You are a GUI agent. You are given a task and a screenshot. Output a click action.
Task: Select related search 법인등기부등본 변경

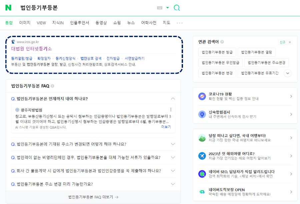[217, 73]
